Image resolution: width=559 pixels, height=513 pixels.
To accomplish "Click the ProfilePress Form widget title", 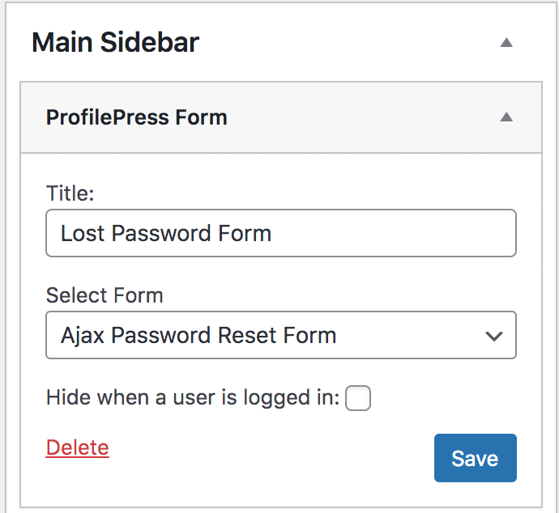I will click(x=136, y=117).
